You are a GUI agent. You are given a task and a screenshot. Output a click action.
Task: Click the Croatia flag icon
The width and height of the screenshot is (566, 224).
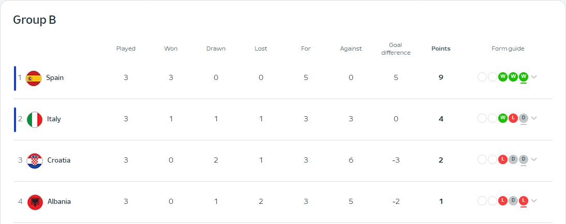click(35, 161)
